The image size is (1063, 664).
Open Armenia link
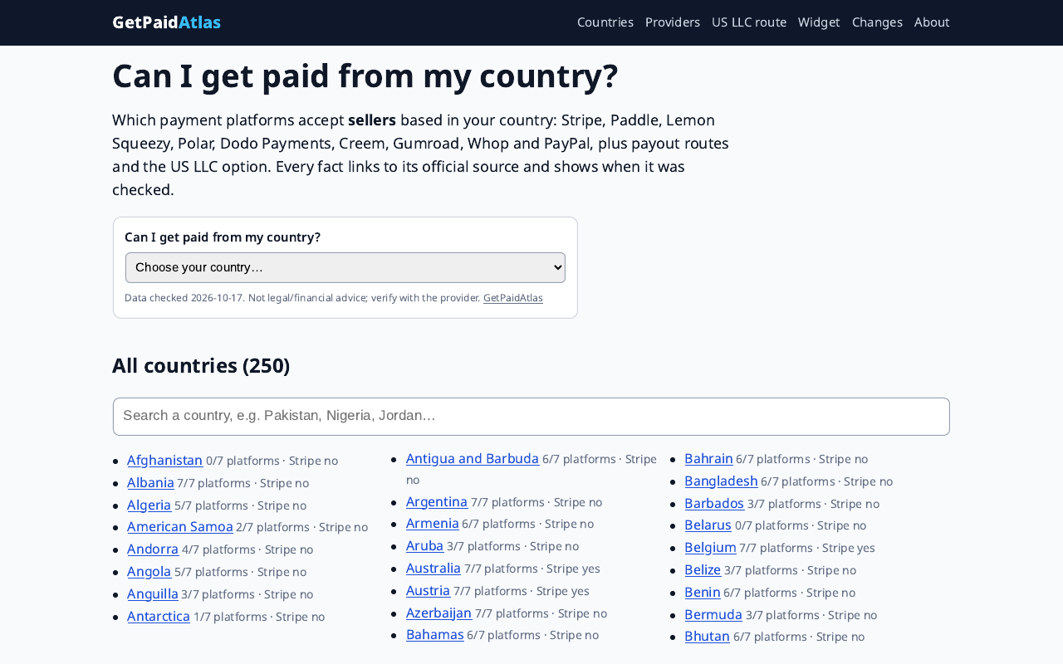coord(433,523)
